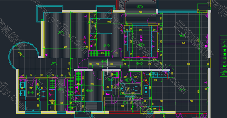The image size is (227, 118).
Task: Pick the 3400 dimension text
Action: (x=189, y=64)
